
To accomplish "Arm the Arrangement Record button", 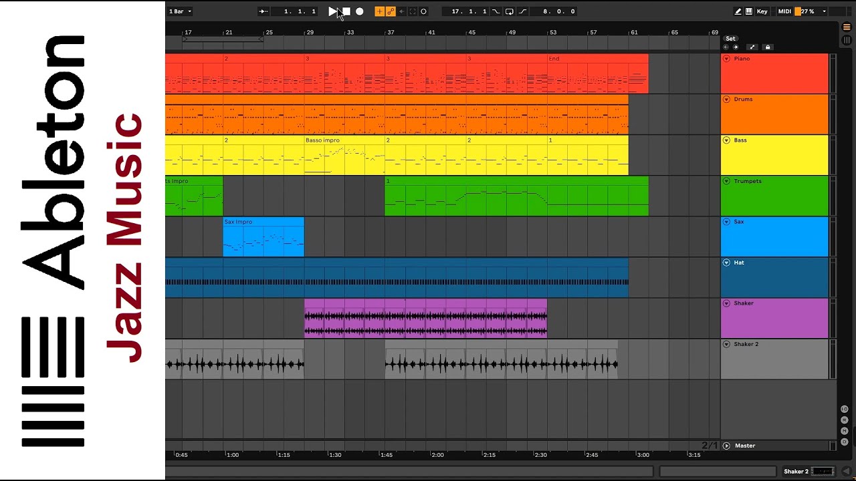I will click(x=360, y=11).
